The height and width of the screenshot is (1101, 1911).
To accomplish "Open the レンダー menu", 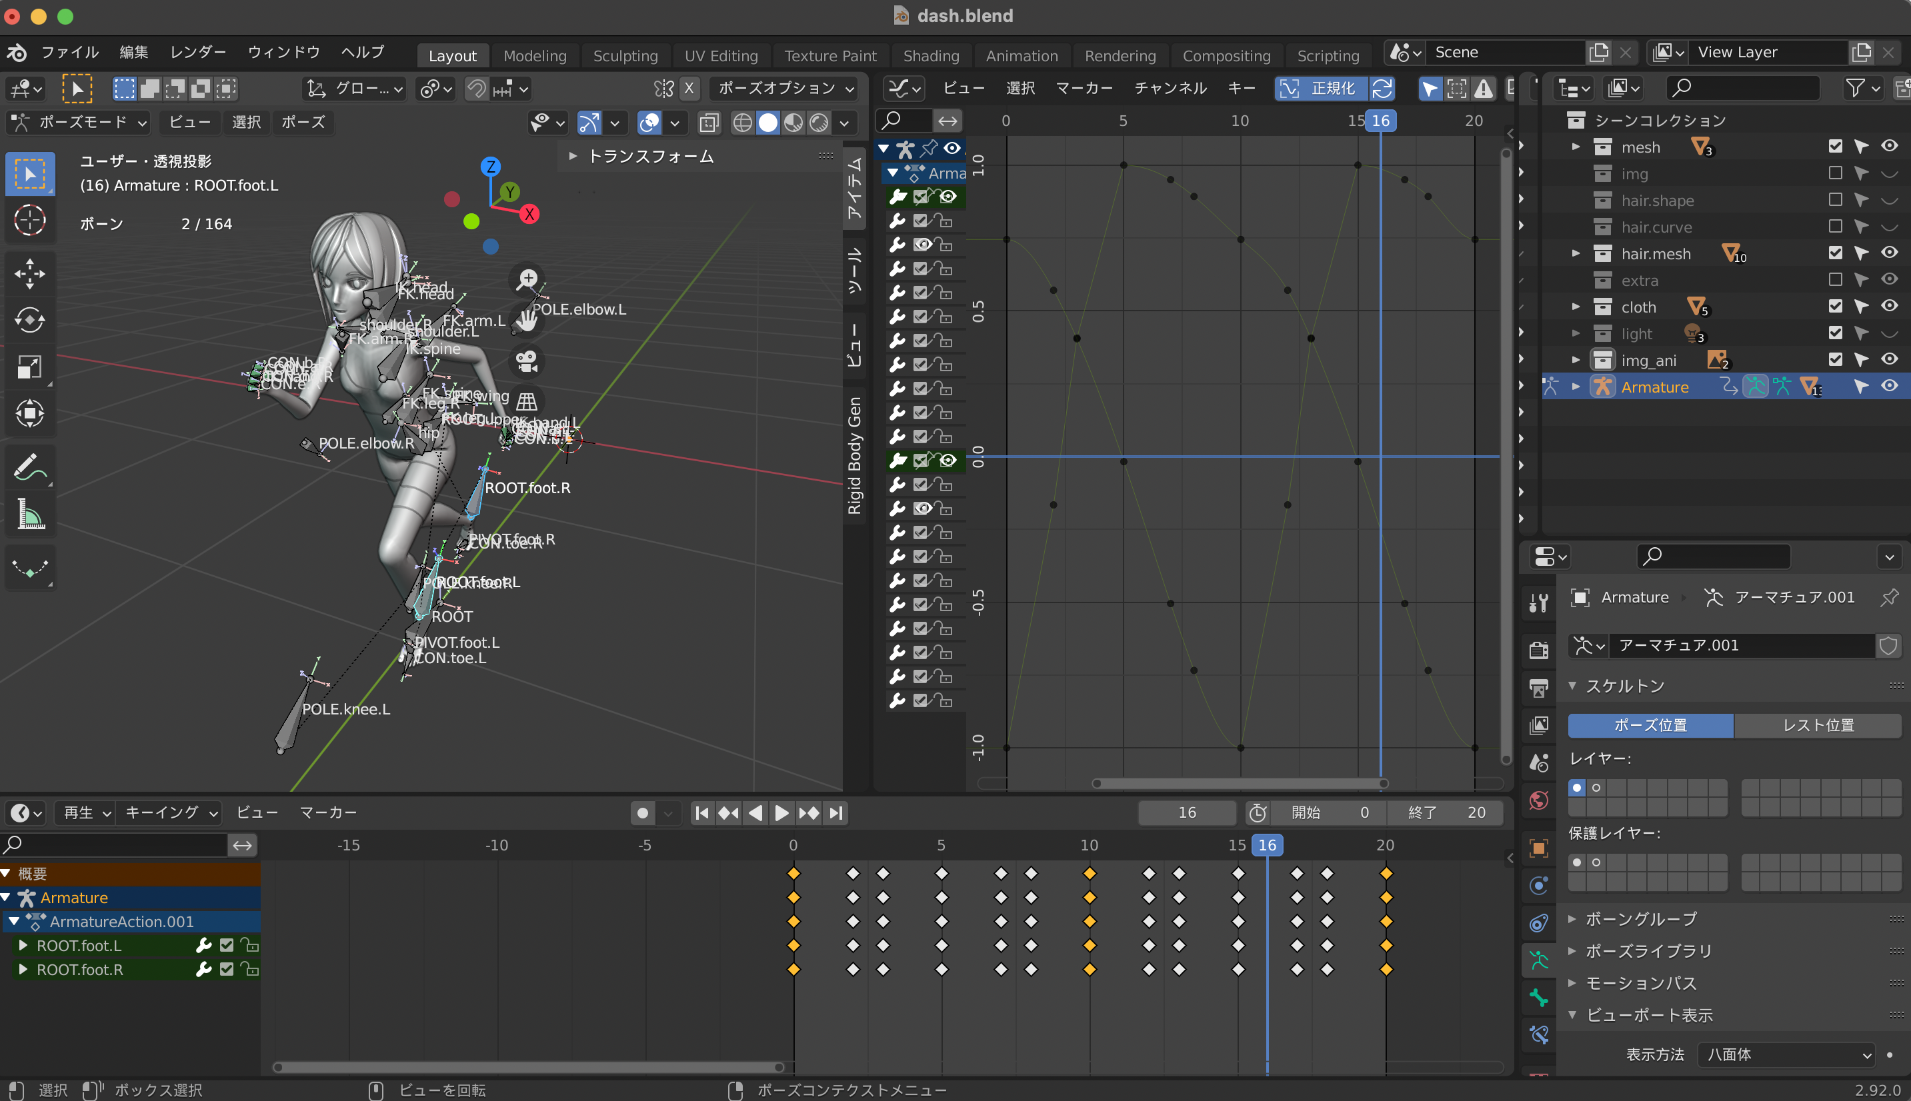I will pos(197,52).
